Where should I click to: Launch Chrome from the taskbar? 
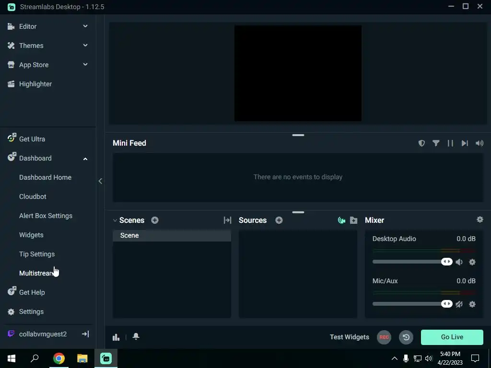pyautogui.click(x=58, y=358)
